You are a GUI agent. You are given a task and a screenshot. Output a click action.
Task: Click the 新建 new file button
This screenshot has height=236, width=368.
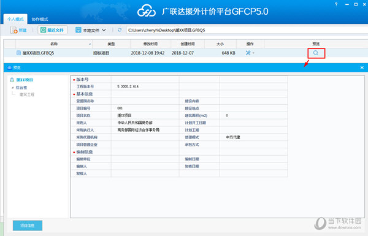tap(18, 30)
